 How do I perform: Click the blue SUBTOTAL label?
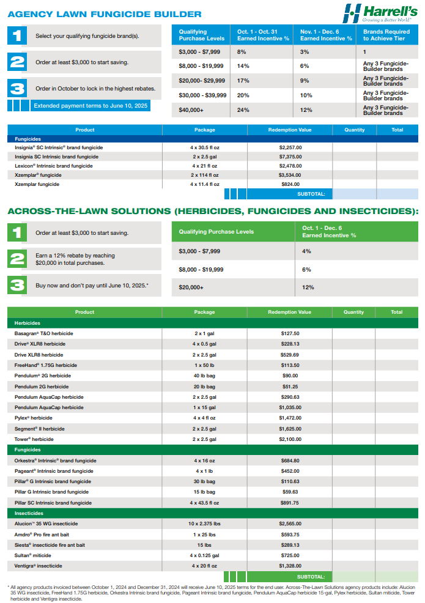point(311,194)
